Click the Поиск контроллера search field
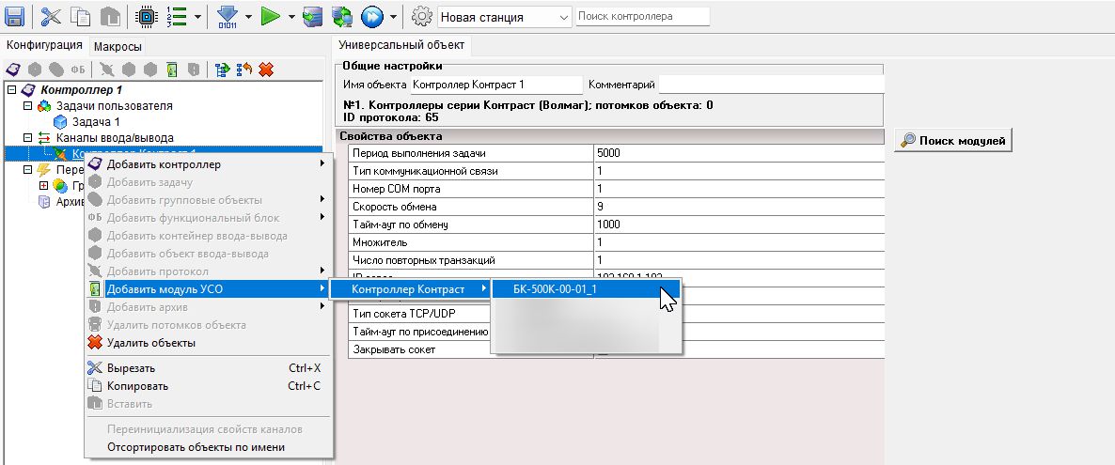The image size is (1115, 465). click(x=641, y=16)
